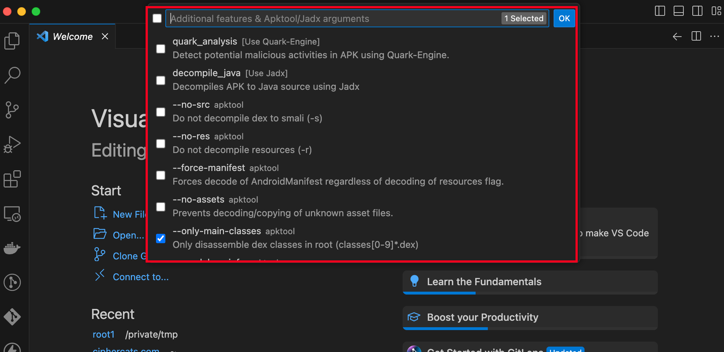The image size is (724, 352).
Task: Open the Docker view
Action: [12, 248]
